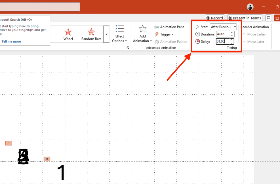The height and width of the screenshot is (184, 280).
Task: Click the Add Animation star icon
Action: [142, 29]
